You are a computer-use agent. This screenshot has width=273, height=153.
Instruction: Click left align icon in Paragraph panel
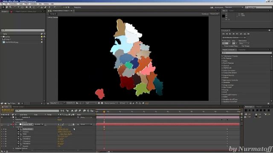coord(246,110)
